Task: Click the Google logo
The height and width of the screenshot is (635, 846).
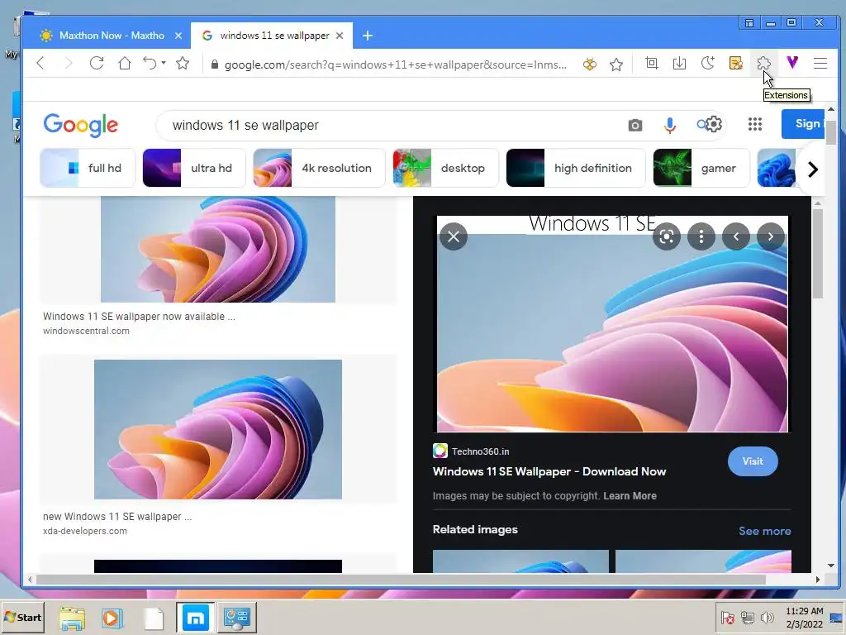Action: coord(81,126)
